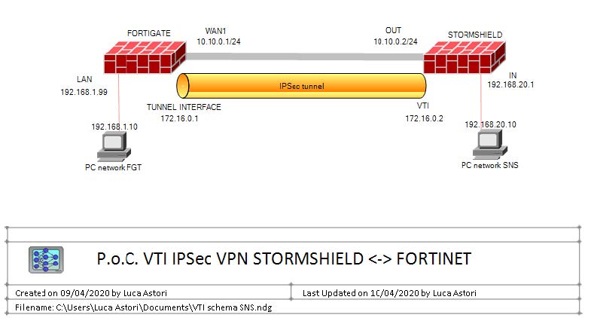Click the Filename path field
591x318 pixels.
point(143,307)
